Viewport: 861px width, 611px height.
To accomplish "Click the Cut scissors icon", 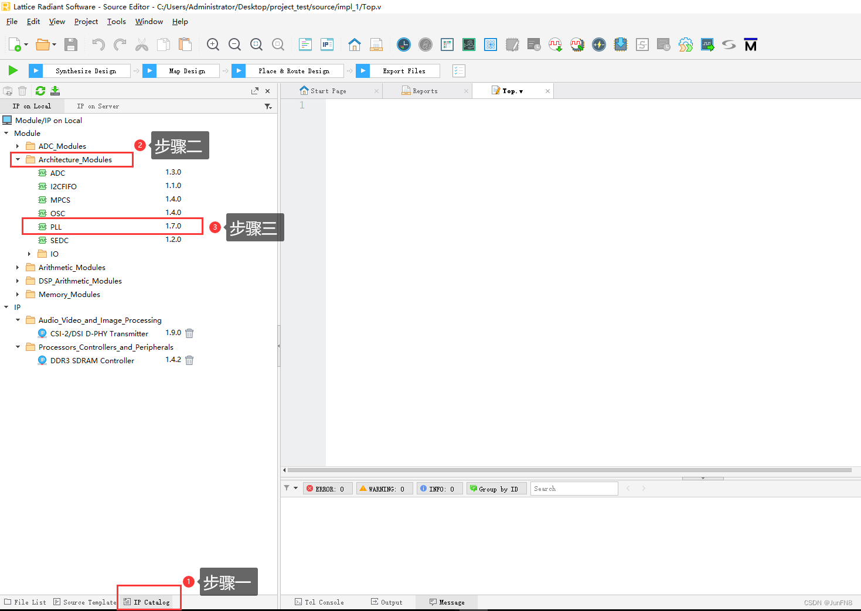I will point(142,45).
